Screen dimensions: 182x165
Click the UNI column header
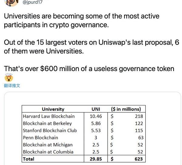(x=96, y=109)
